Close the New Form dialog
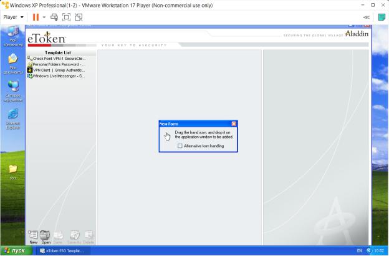The height and width of the screenshot is (256, 389). pyautogui.click(x=234, y=124)
